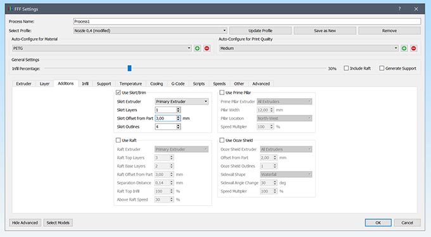
Task: Switch to the Advanced tab
Action: (261, 84)
